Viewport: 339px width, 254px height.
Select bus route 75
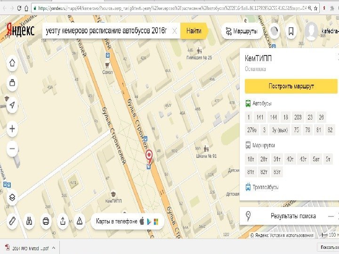pyautogui.click(x=297, y=130)
